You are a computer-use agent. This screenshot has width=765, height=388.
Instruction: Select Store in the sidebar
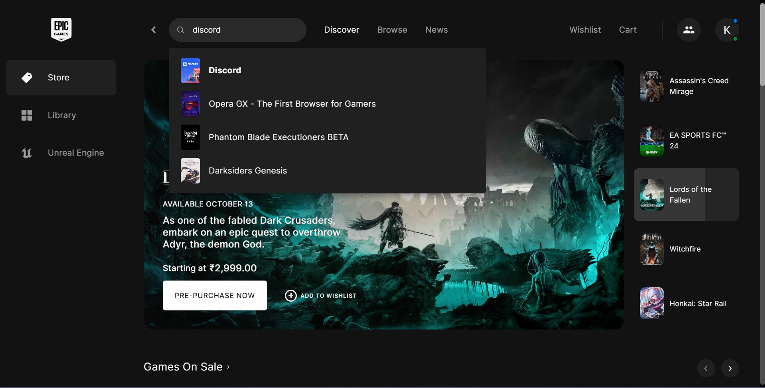click(61, 78)
